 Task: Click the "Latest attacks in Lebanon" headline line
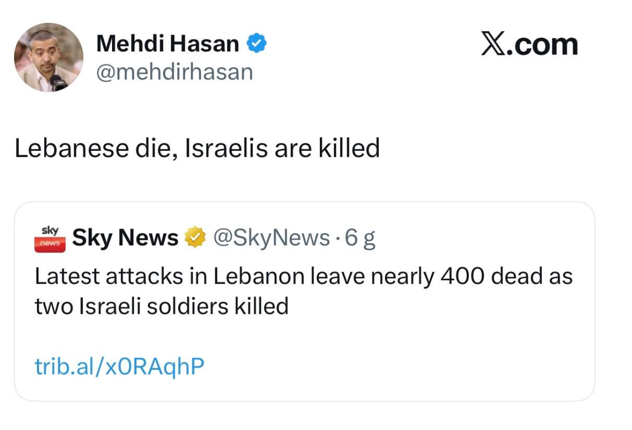click(x=303, y=276)
